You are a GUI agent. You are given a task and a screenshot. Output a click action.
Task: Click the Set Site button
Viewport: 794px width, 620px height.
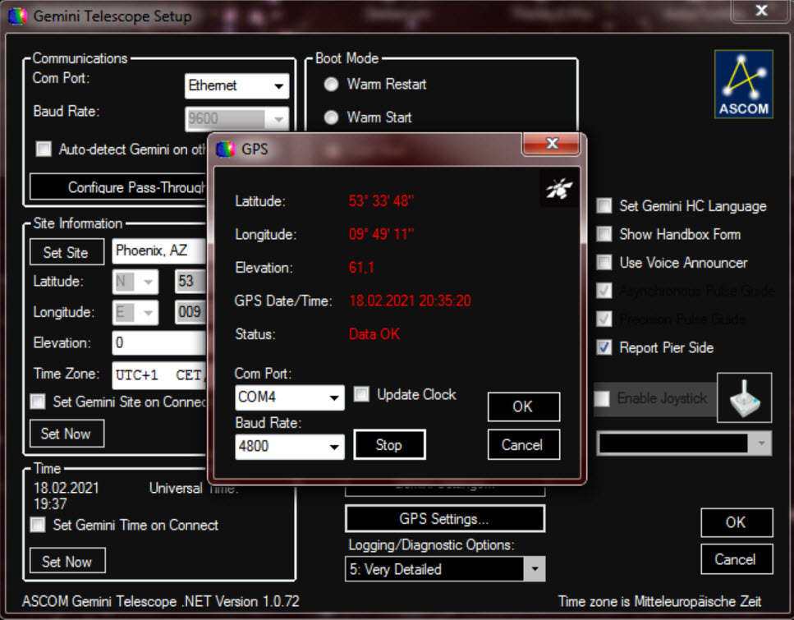[67, 252]
